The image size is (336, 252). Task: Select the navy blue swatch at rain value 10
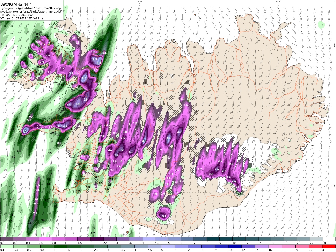coord(235,246)
